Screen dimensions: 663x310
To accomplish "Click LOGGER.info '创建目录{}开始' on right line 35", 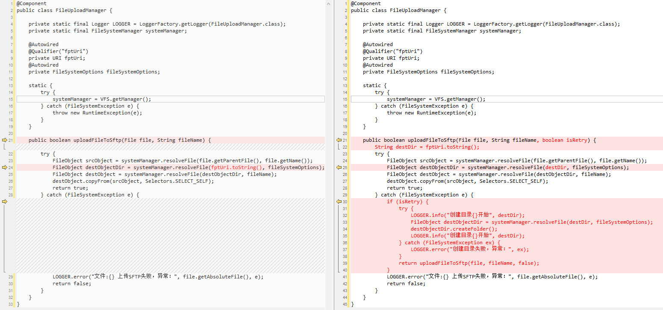I will [467, 236].
